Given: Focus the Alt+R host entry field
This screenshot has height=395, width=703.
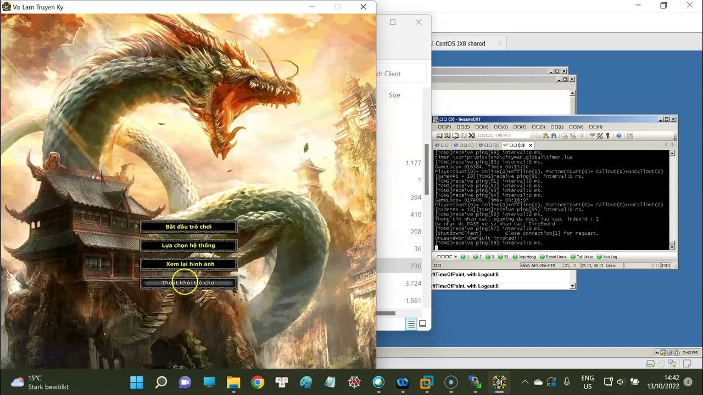Looking at the screenshot, I should click(503, 136).
